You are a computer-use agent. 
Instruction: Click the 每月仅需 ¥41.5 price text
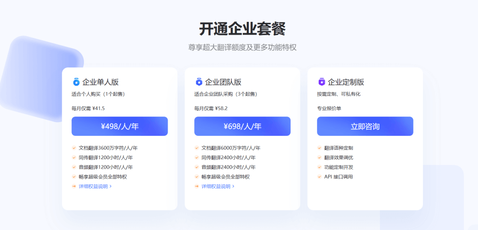(x=88, y=108)
